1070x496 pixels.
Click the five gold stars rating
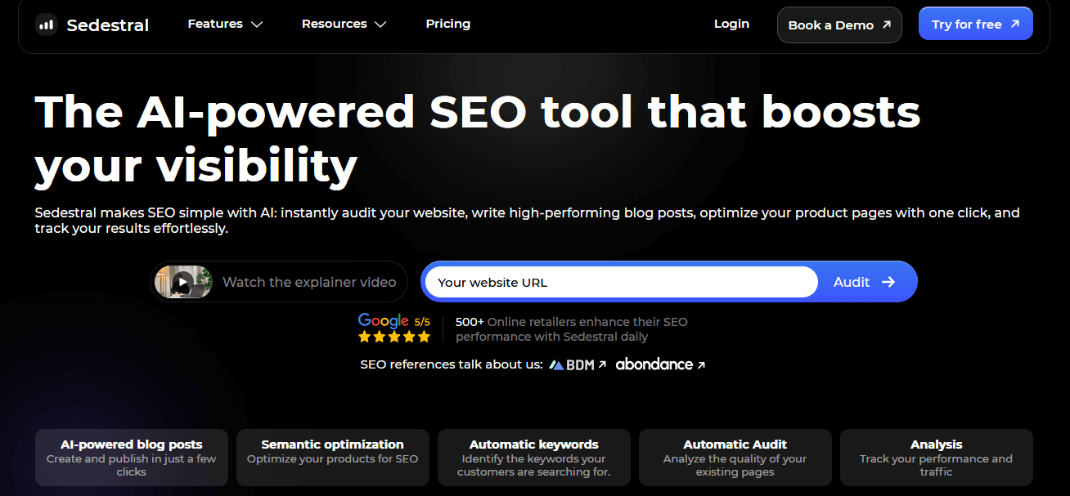point(394,337)
